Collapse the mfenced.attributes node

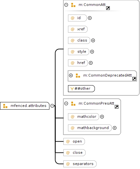coord(52,106)
